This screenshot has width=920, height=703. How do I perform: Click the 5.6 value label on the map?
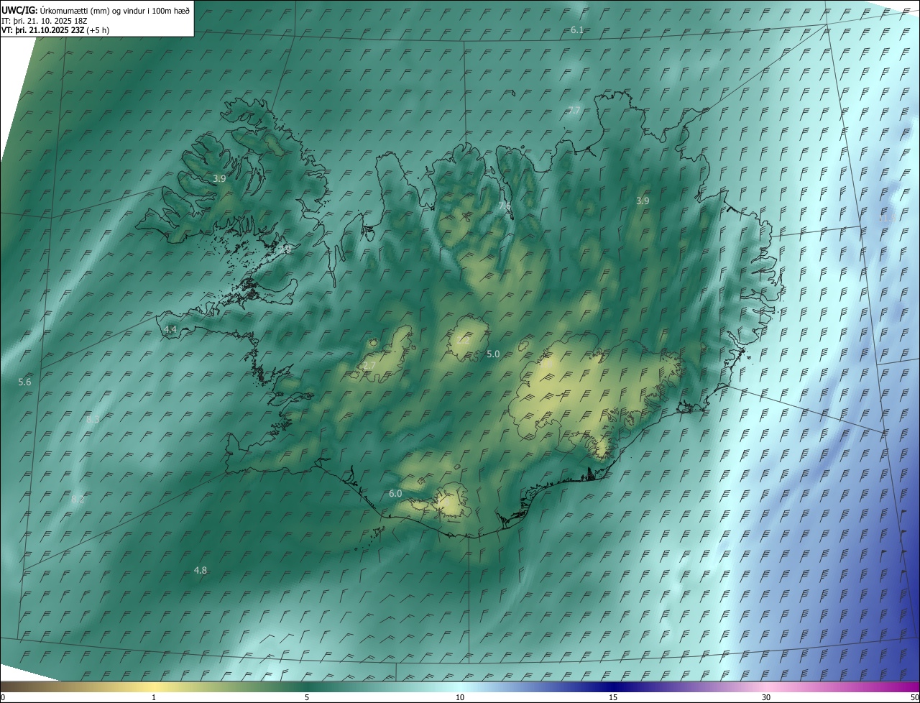(x=24, y=382)
